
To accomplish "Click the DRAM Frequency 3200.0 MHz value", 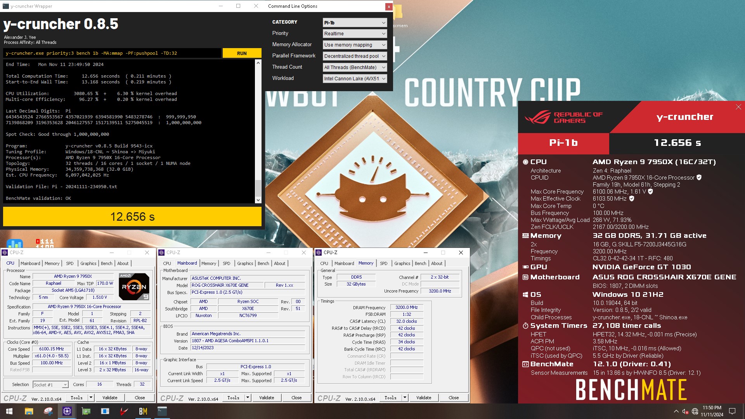I will tap(406, 307).
